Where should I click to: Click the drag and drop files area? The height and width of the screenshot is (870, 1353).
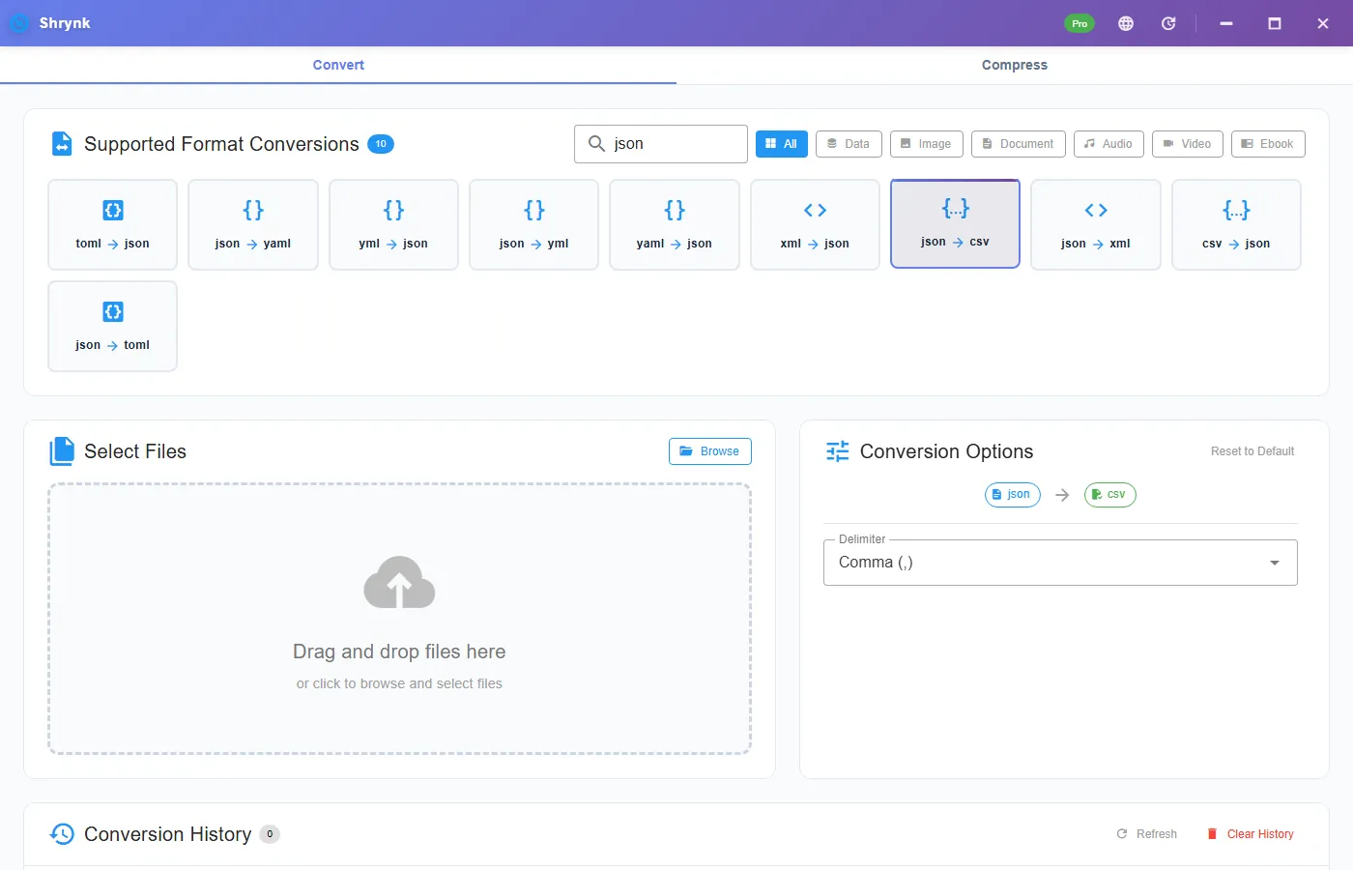399,619
